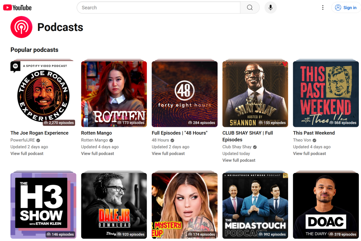The width and height of the screenshot is (361, 241).
Task: Click CLUB SHAY SHAY | Full Episodes title
Action: pos(248,136)
